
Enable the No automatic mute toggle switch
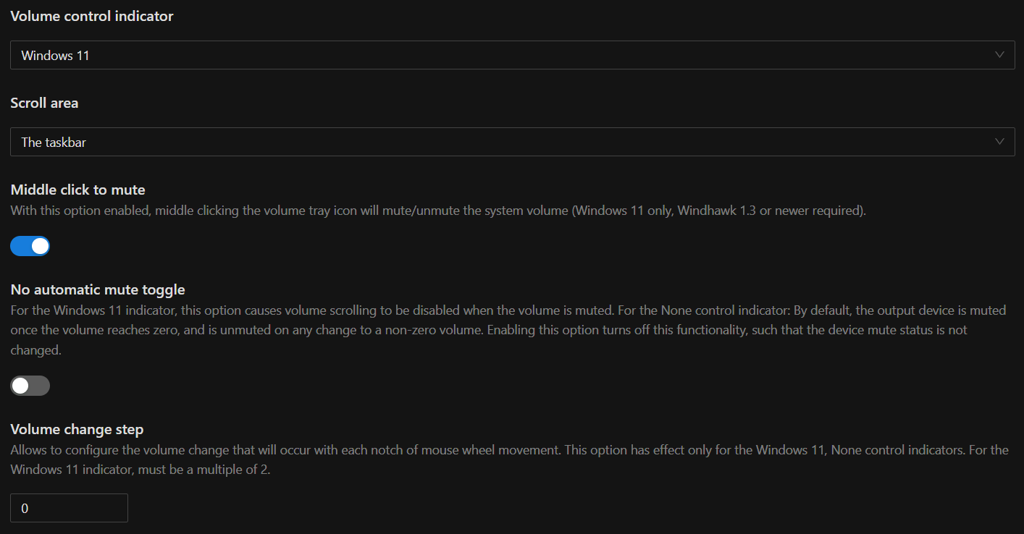click(30, 385)
